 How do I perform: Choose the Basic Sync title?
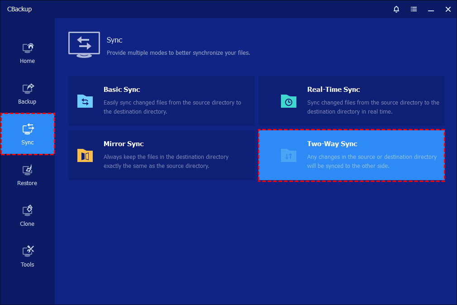(122, 90)
